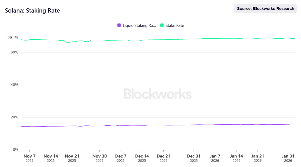Image resolution: width=301 pixels, height=167 pixels.
Task: Click the 60% y-axis label
Action: point(14,52)
